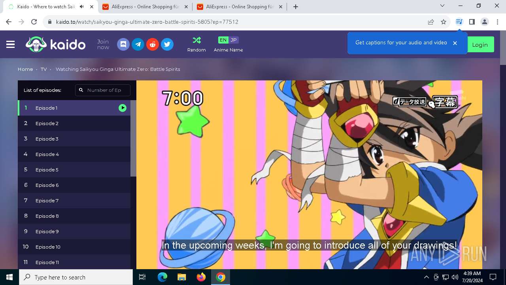
Task: Bookmark this page with the star
Action: point(444,22)
